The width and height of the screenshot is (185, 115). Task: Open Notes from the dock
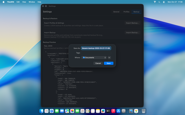pyautogui.click(x=98, y=111)
